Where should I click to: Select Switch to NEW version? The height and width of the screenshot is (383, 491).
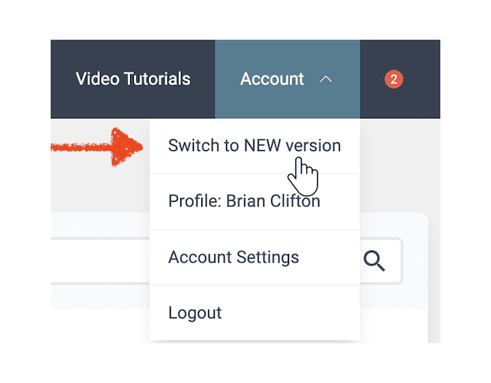pyautogui.click(x=255, y=146)
